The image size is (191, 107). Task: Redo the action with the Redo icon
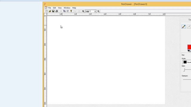(x=79, y=11)
